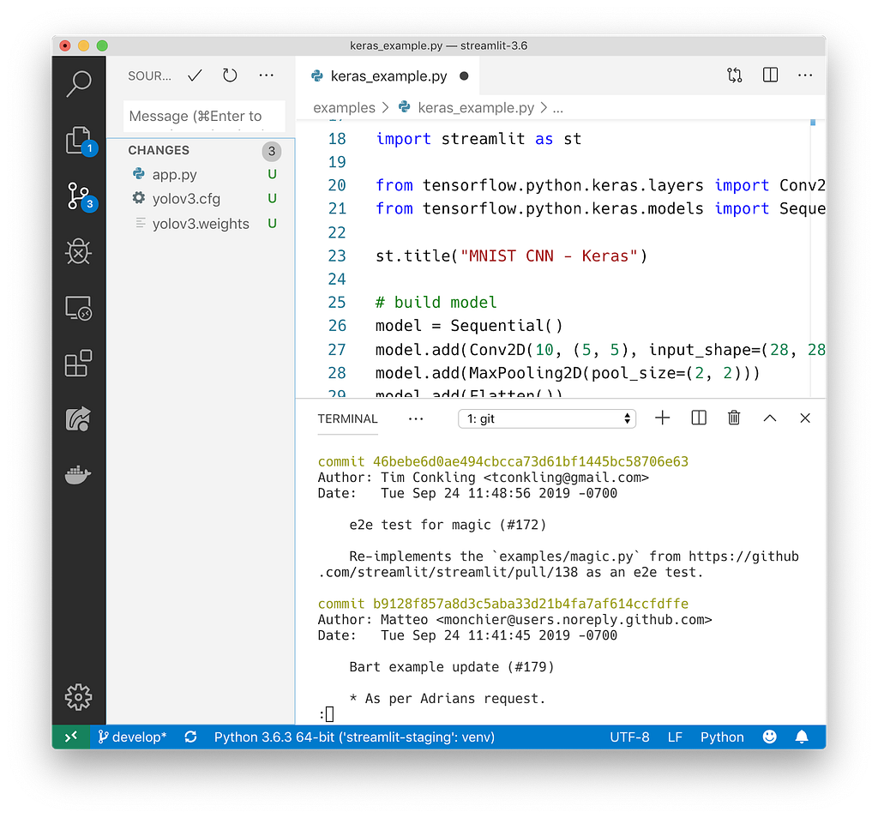
Task: Split the terminal pane
Action: point(699,418)
